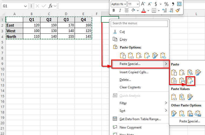Viewport: 205px width, 135px height.
Task: Apply Percent Style from mini toolbar
Action: tap(166, 4)
